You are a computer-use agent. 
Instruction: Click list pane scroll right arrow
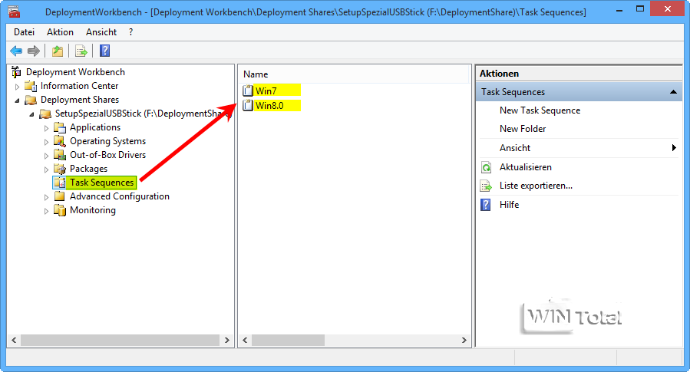click(x=464, y=340)
